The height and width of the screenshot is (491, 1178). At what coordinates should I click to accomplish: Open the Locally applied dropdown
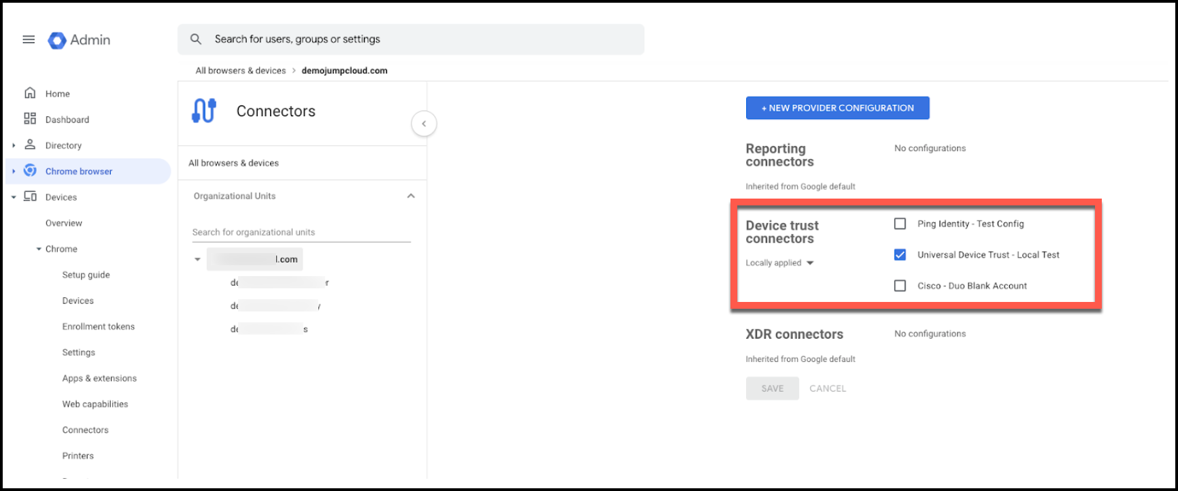779,263
